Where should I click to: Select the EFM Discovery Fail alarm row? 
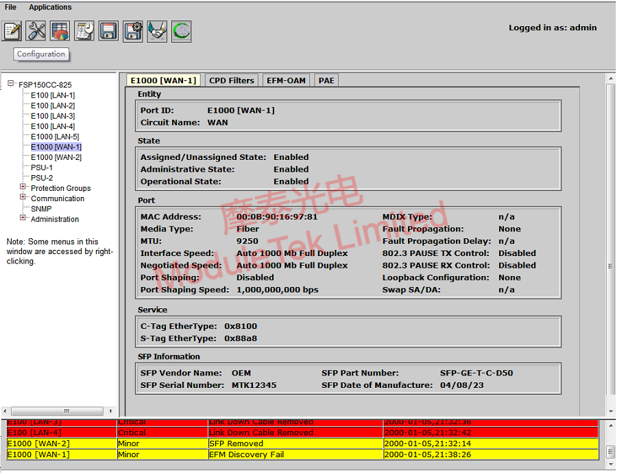274,454
